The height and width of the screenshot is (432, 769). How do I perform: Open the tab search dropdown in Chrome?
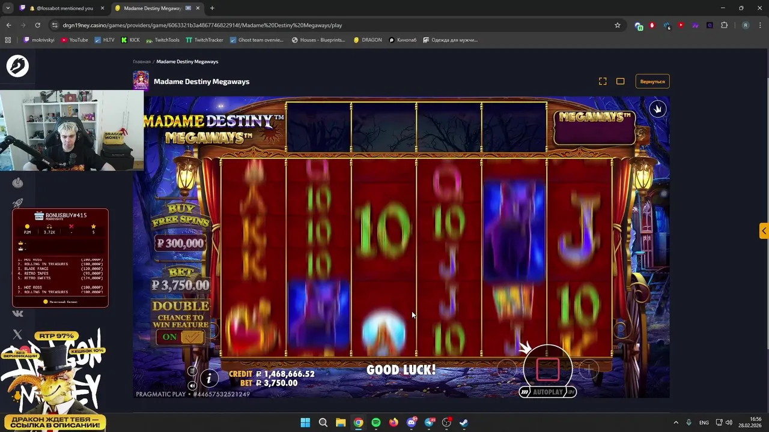pyautogui.click(x=8, y=8)
